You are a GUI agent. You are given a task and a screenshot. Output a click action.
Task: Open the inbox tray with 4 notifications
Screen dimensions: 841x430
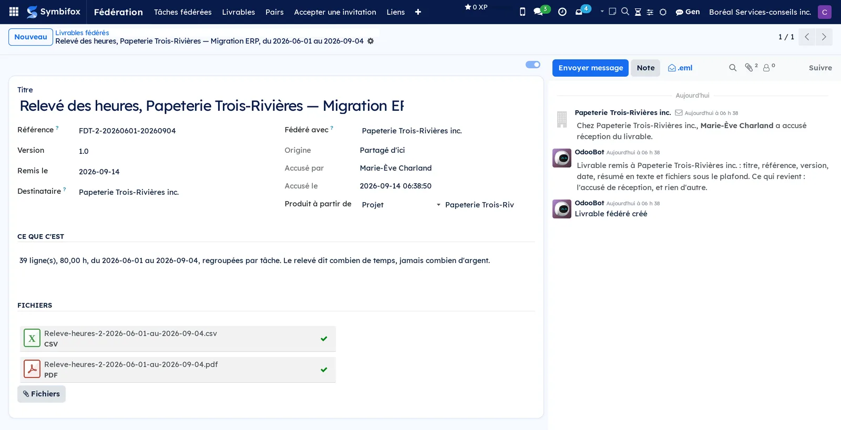(x=582, y=11)
